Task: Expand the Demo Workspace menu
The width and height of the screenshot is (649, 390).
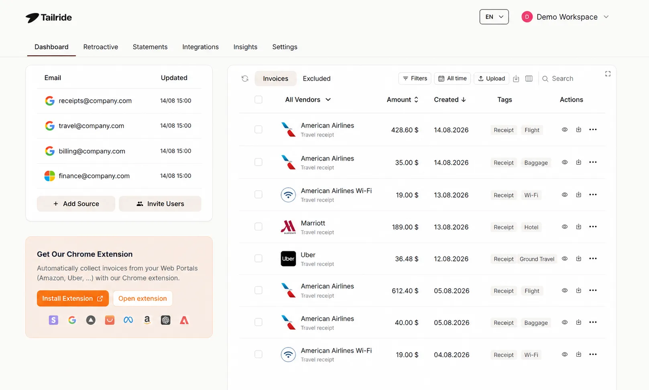Action: click(565, 17)
